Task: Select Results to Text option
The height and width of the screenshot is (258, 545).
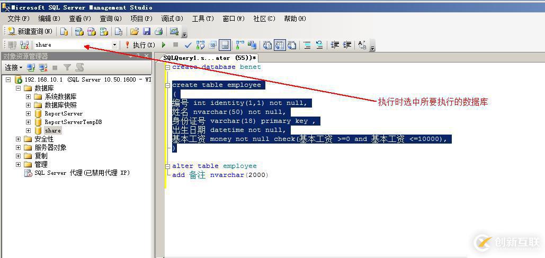Action: [267, 45]
